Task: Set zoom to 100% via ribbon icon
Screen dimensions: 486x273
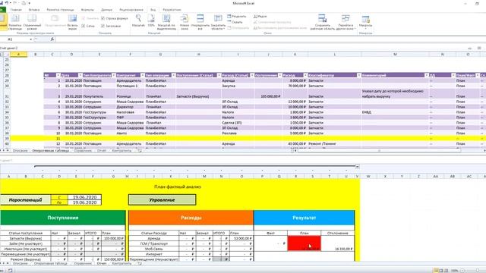Action: (151, 21)
